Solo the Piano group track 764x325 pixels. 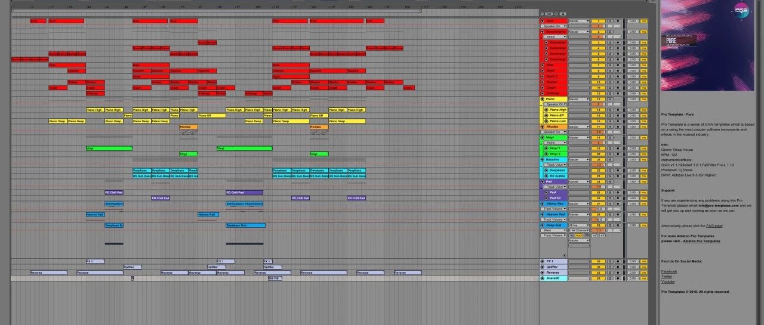click(610, 99)
